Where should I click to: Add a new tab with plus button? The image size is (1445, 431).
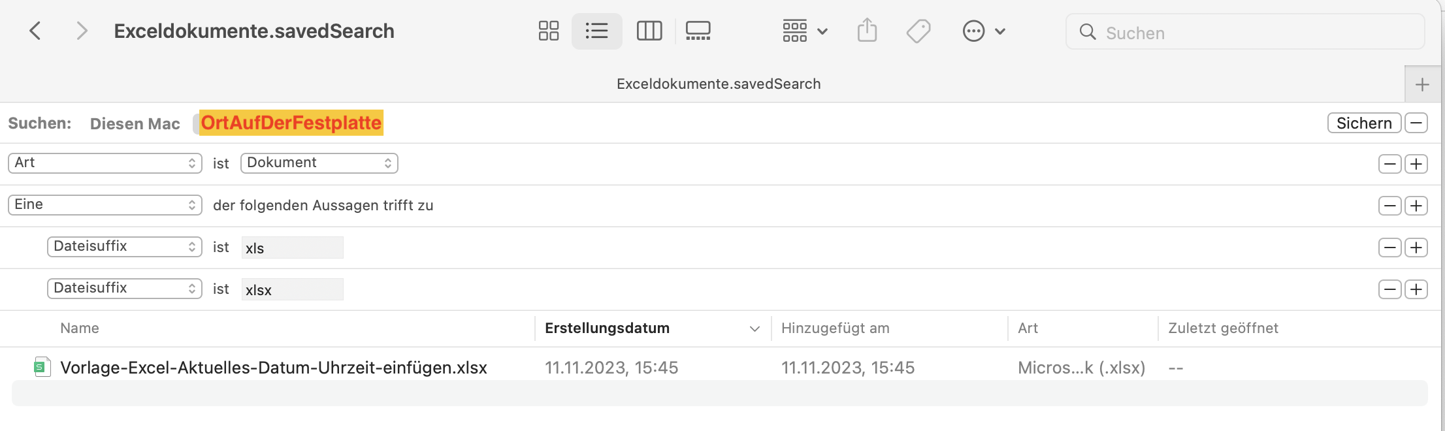(x=1422, y=84)
